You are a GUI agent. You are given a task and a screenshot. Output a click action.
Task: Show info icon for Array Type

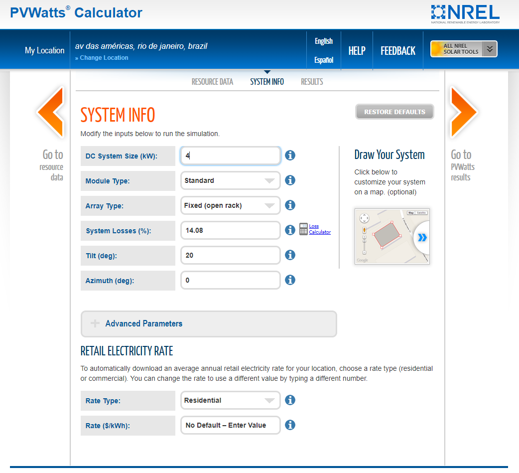click(290, 205)
